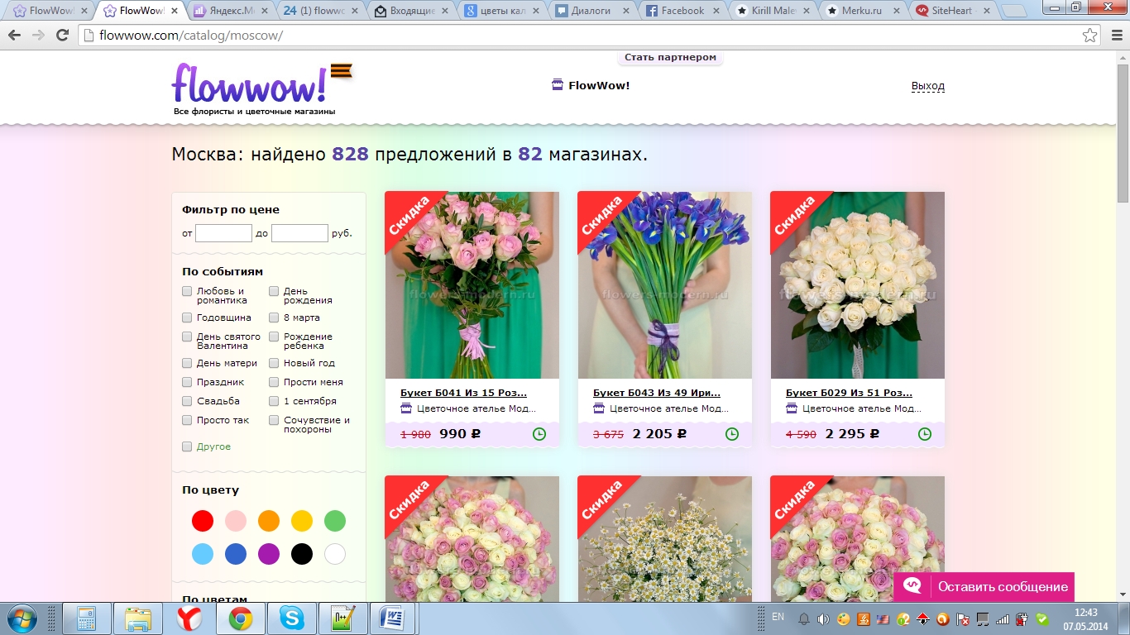
Task: Toggle the Другое event checkbox
Action: (187, 446)
